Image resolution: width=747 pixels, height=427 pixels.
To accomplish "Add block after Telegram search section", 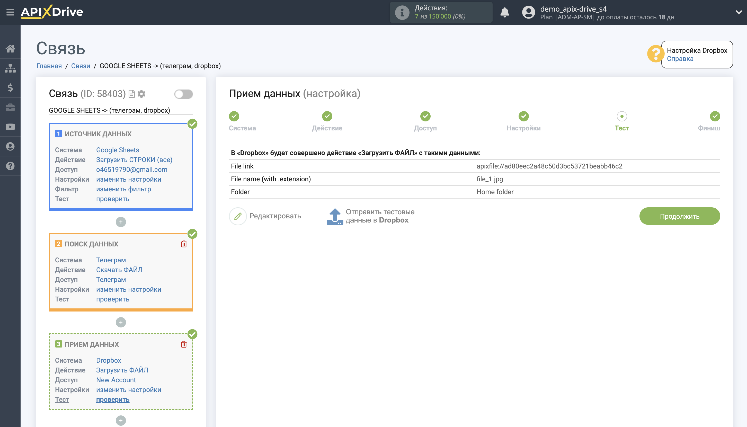I will (121, 322).
